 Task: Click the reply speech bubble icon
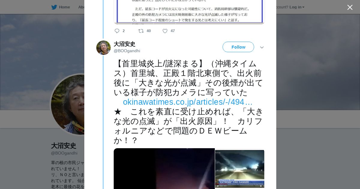click(117, 31)
